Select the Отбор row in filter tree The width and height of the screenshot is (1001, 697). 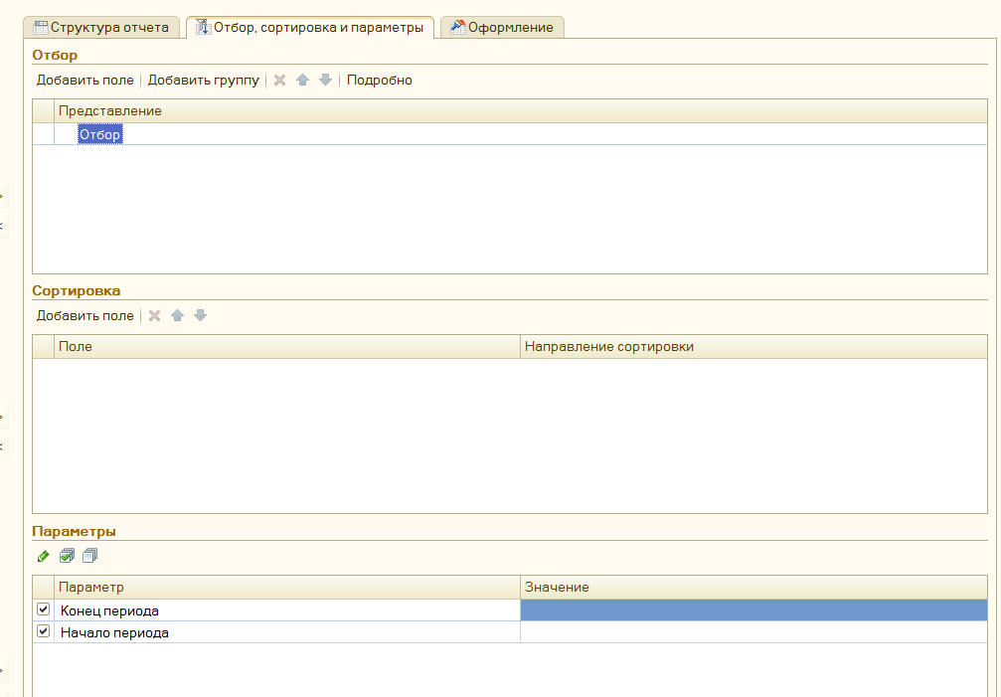tap(100, 135)
